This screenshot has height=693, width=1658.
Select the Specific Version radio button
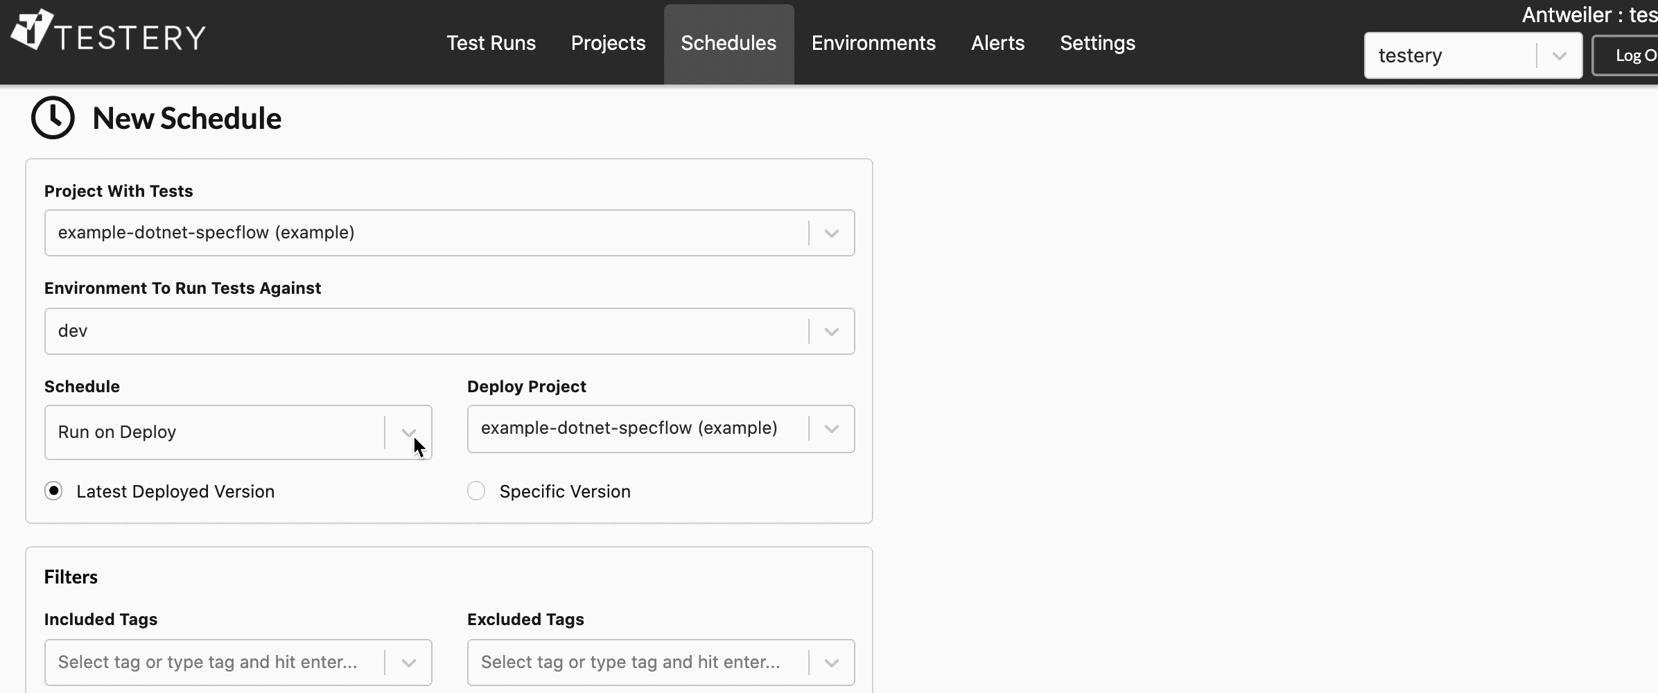[476, 491]
